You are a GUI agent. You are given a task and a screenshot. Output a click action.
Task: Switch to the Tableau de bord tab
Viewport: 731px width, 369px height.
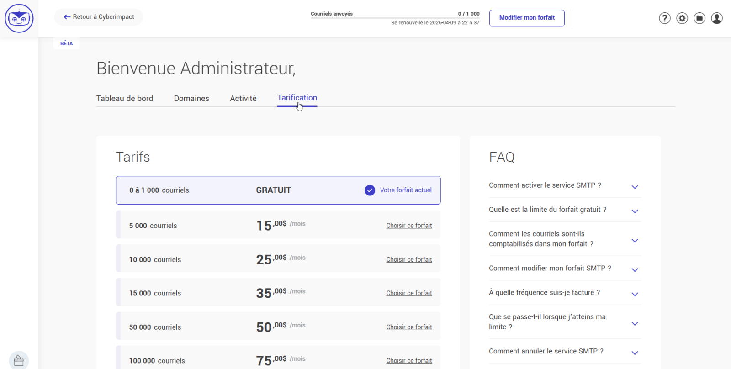(125, 98)
